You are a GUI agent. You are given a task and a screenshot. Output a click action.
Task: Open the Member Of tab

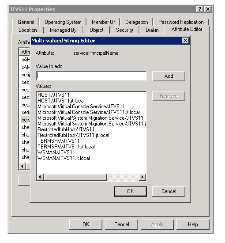coord(103,22)
